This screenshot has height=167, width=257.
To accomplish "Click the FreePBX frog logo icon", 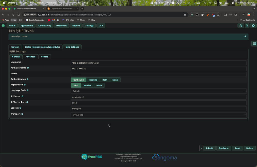I will 3,25.
